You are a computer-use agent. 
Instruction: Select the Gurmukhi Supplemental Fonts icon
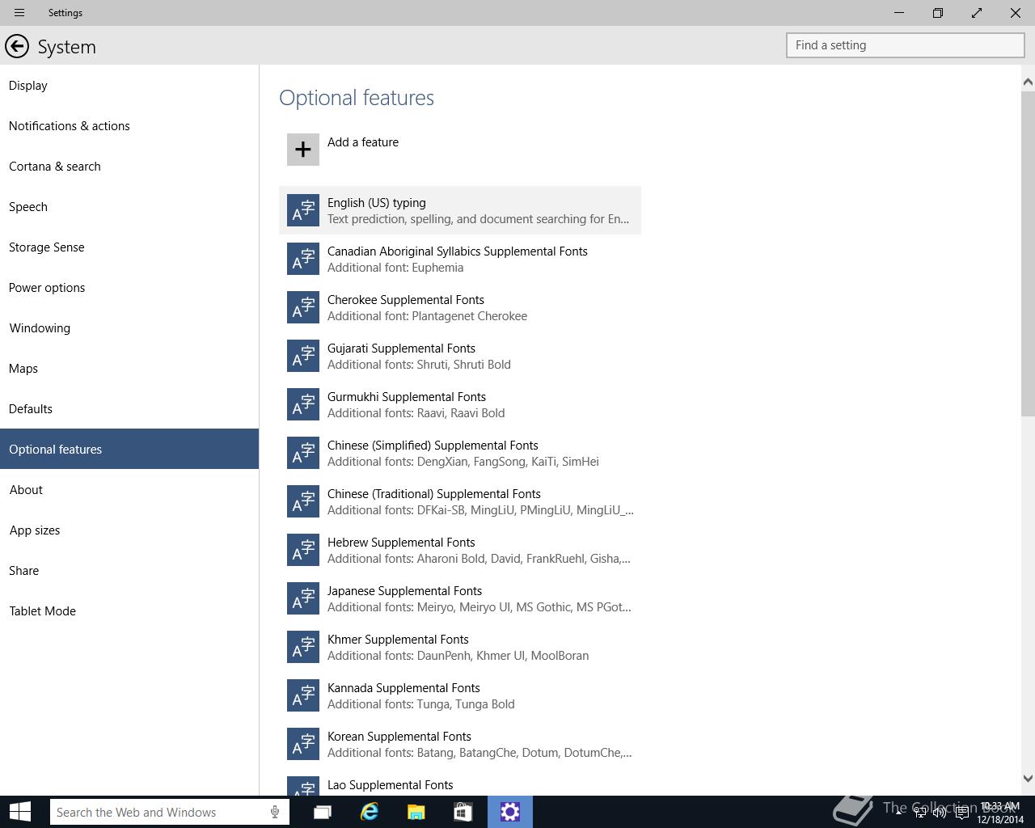303,404
